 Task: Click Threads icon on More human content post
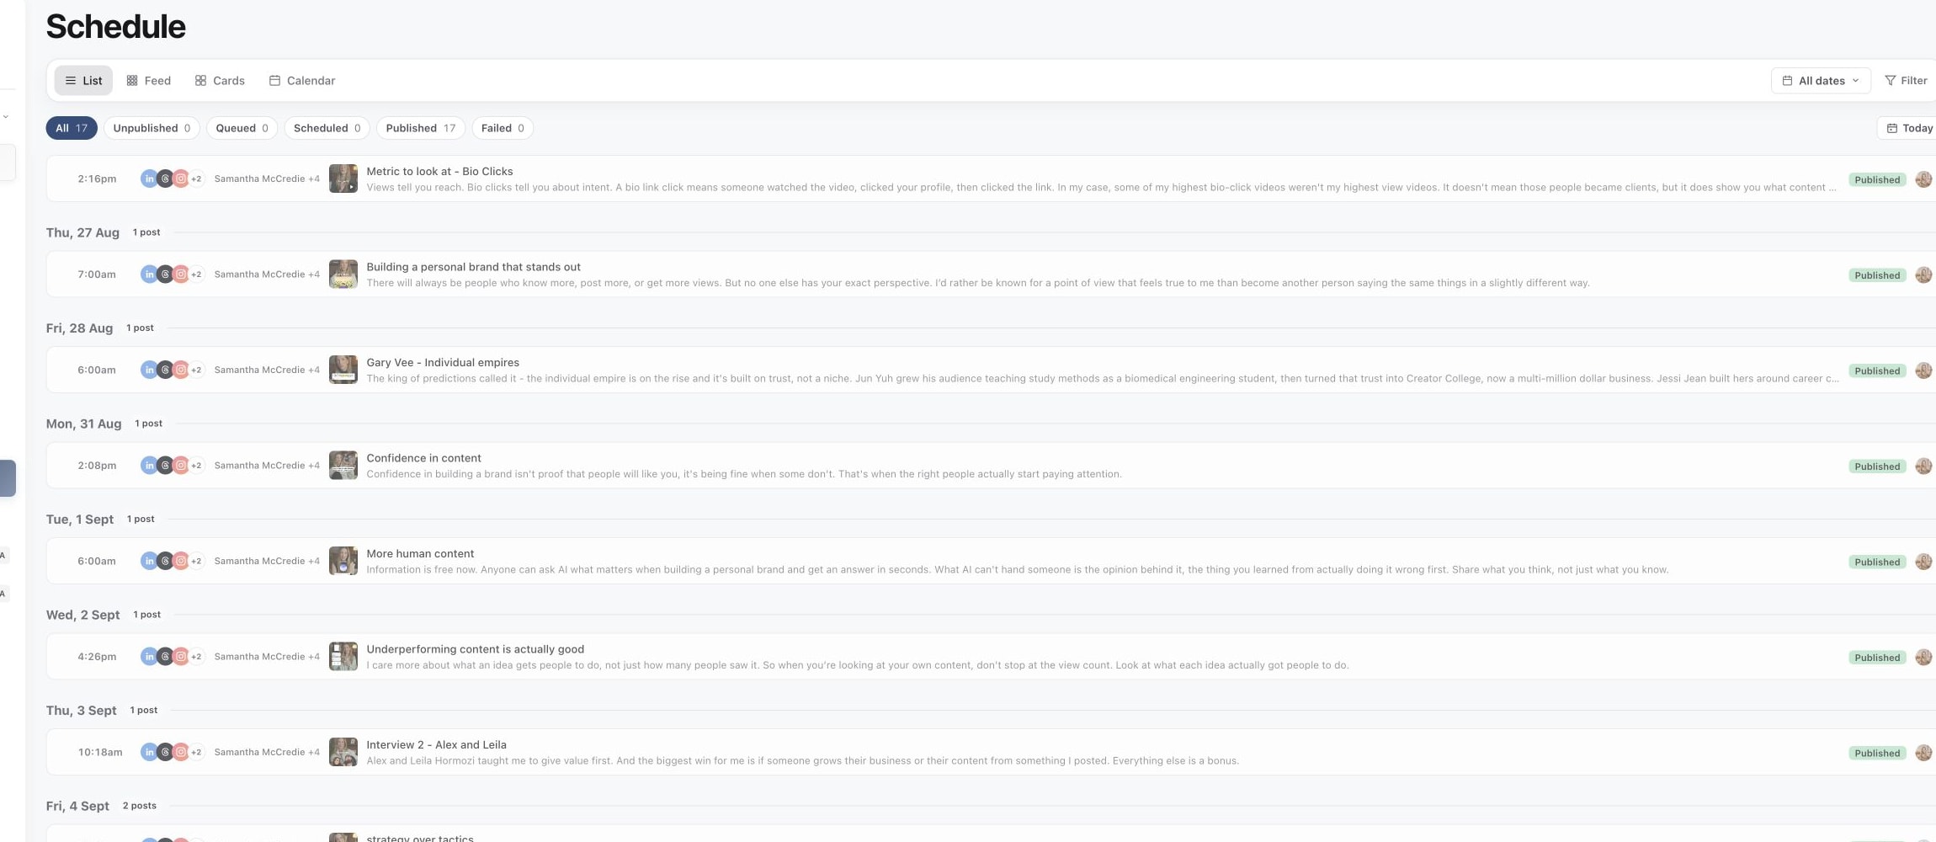click(165, 561)
